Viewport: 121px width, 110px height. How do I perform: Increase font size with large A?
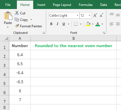95,15
